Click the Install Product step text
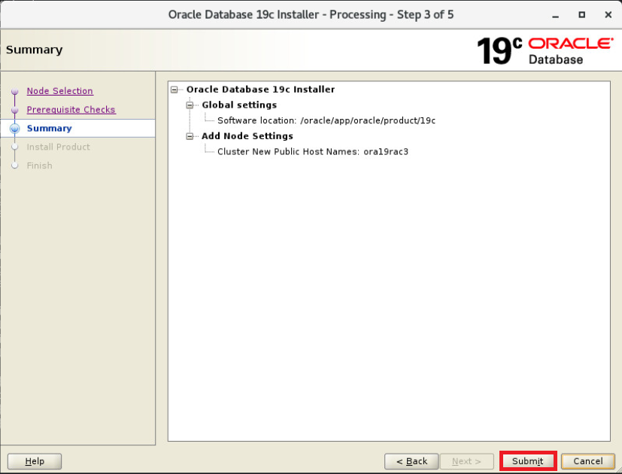Image resolution: width=622 pixels, height=474 pixels. click(x=59, y=147)
